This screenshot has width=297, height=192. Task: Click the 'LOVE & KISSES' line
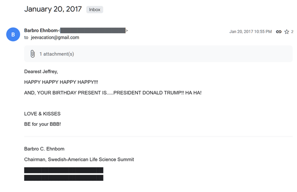42,114
